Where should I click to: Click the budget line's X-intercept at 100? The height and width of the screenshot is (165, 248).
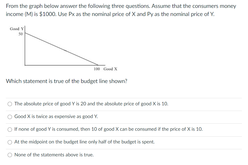pyautogui.click(x=98, y=65)
